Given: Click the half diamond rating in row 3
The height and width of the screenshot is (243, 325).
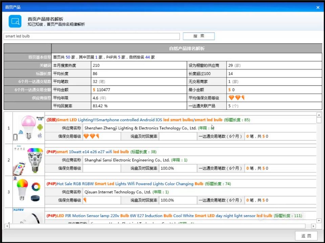Looking at the screenshot, I should 85,200.
